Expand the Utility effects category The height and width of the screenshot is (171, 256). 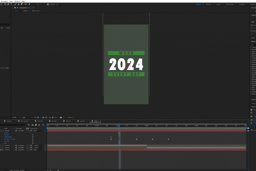click(x=251, y=94)
